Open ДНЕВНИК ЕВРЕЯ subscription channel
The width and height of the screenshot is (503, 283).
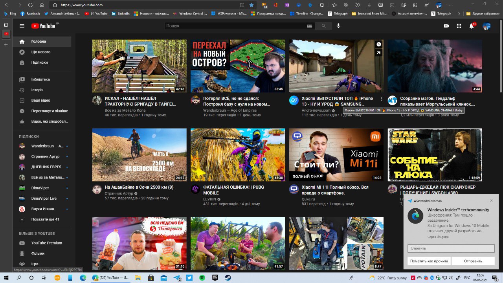tap(42, 167)
